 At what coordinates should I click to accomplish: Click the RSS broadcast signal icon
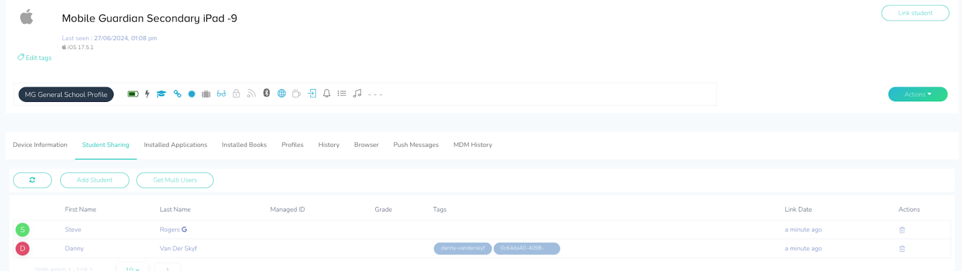(251, 94)
